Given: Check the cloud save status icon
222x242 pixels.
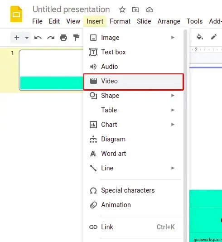Looking at the screenshot, I should click(150, 10).
